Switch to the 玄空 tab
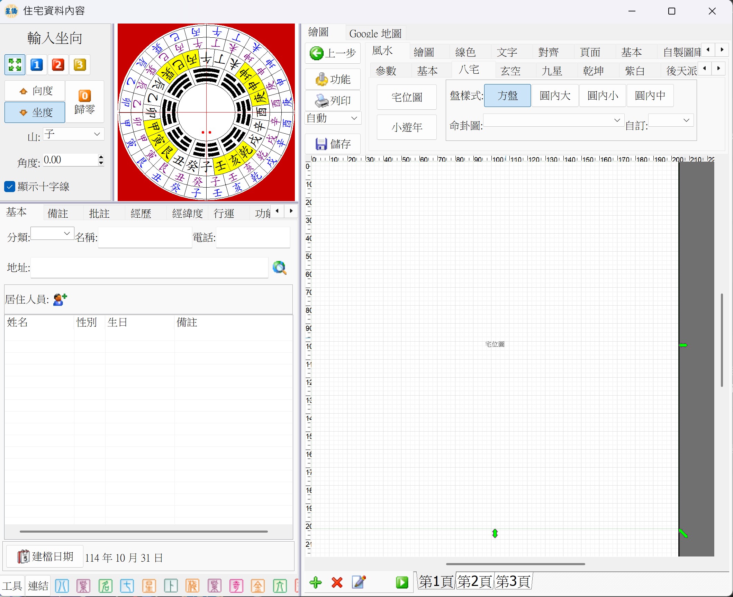Screen dimensions: 733x597 [510, 71]
